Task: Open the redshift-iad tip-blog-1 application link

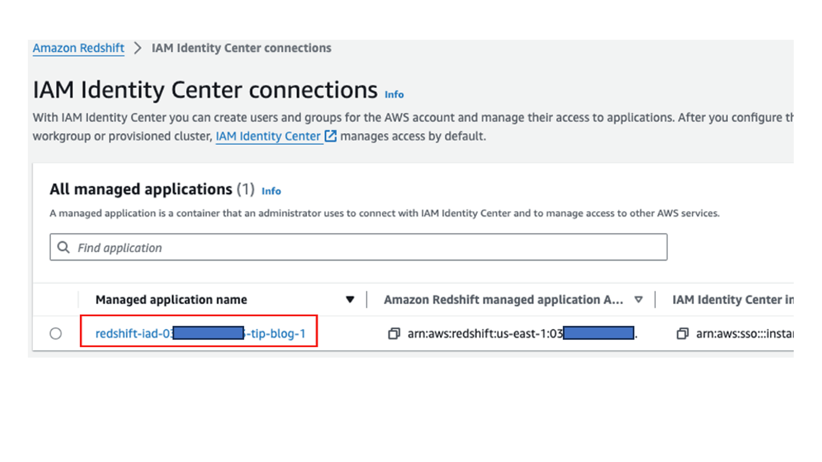Action: [x=134, y=334]
